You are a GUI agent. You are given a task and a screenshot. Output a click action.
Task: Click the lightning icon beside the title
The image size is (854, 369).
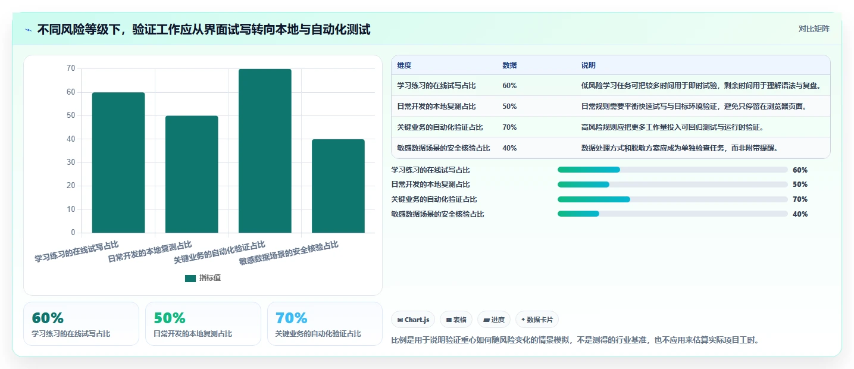tap(29, 29)
